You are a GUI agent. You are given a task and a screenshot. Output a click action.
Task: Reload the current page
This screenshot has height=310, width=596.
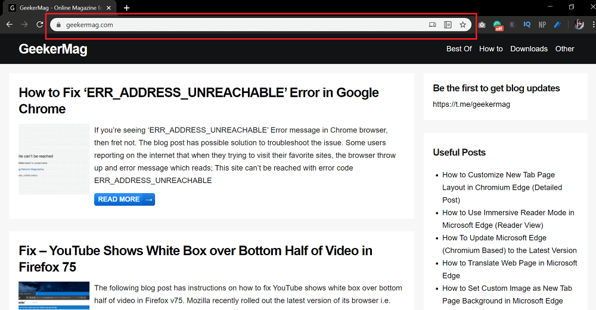click(x=39, y=24)
